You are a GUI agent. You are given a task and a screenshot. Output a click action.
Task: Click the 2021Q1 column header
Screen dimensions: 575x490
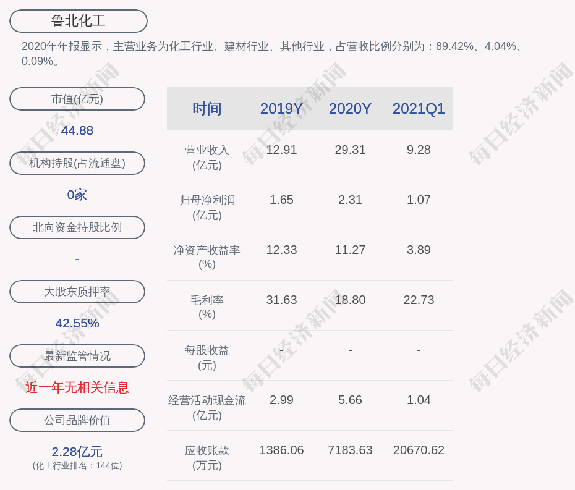(419, 109)
